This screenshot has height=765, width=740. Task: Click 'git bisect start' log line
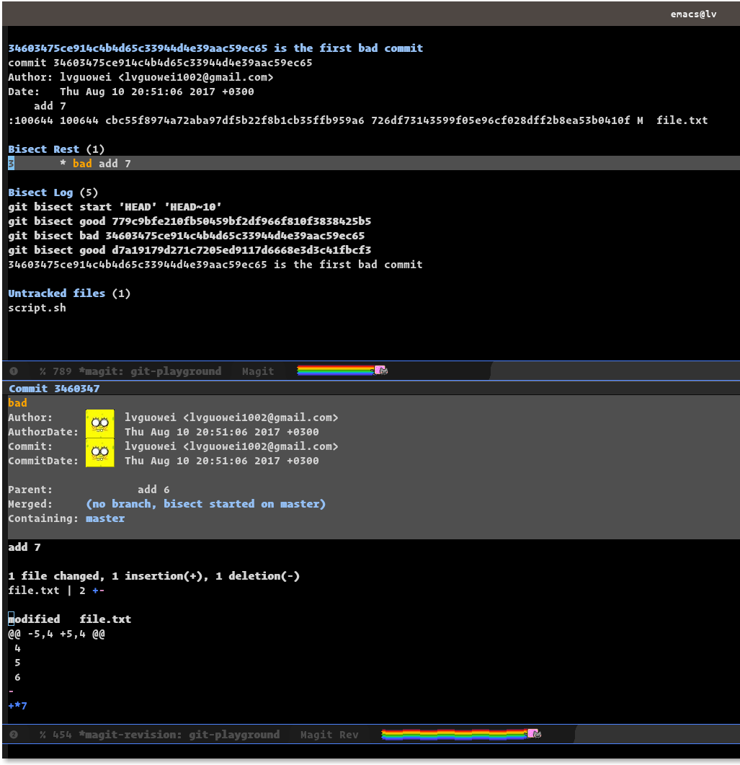(x=115, y=207)
